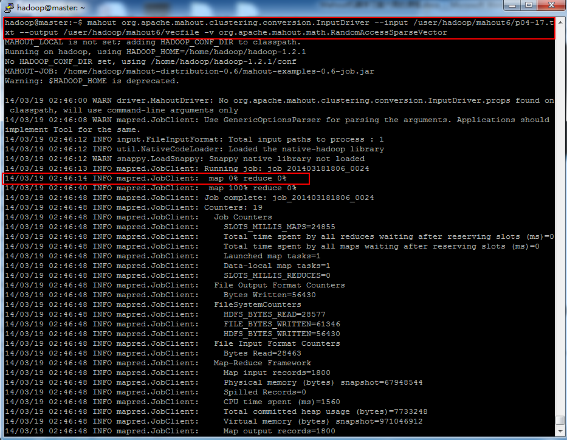Click 'SLOTS_MILLIS_REDUCES=0' line
This screenshot has height=440, width=567.
click(277, 277)
